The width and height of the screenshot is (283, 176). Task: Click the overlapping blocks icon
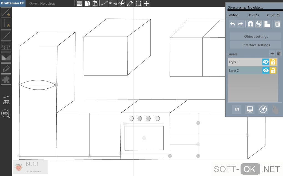tap(267, 24)
